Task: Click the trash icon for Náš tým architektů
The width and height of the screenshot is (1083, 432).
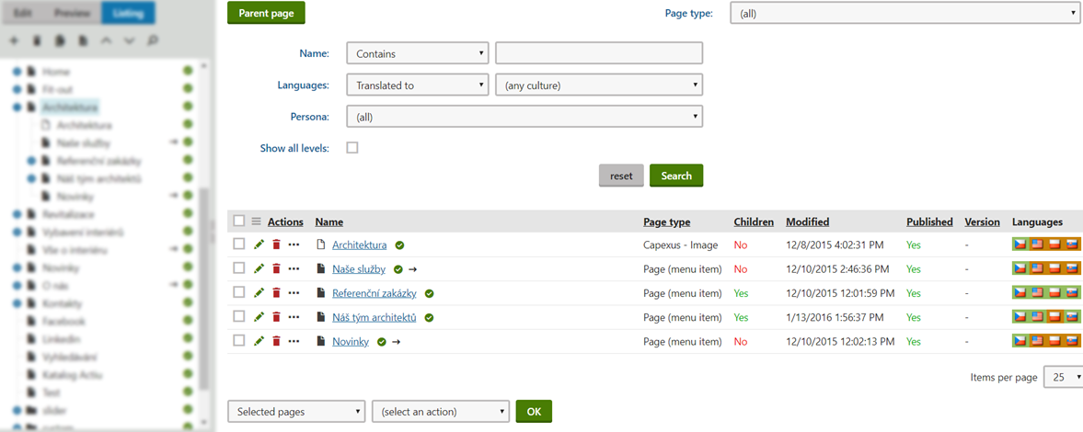Action: [276, 317]
